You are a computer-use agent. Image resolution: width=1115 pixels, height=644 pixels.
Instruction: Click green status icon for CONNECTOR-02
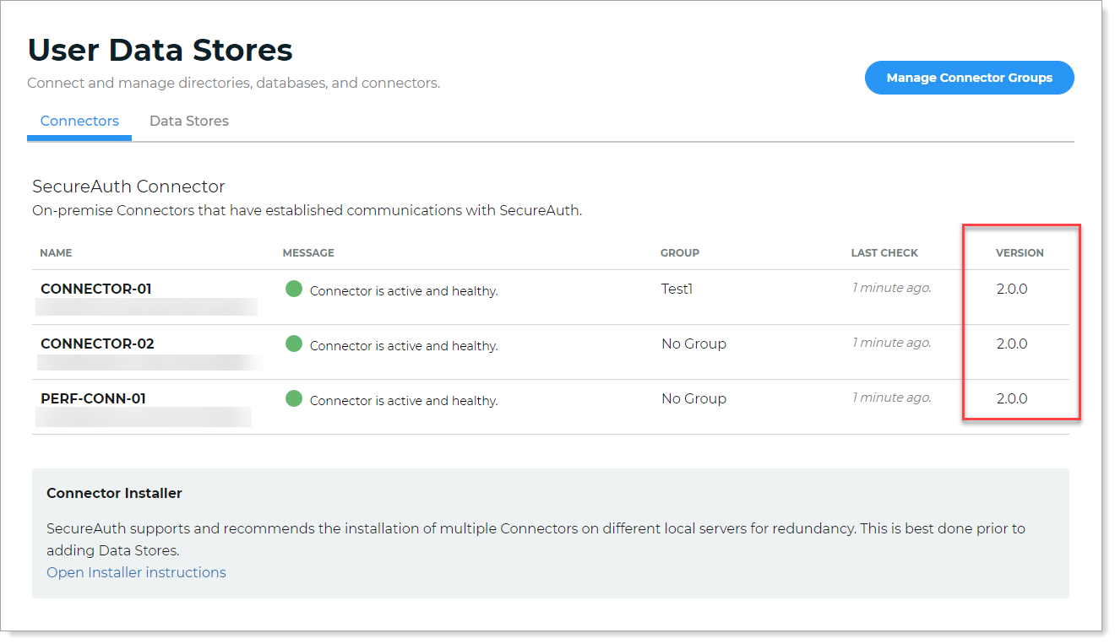tap(294, 344)
